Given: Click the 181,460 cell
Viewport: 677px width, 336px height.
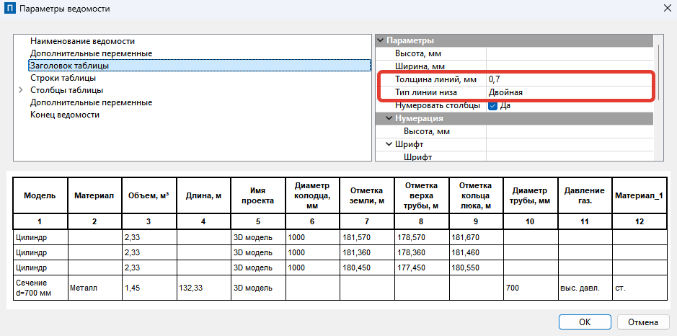Looking at the screenshot, I should 476,252.
